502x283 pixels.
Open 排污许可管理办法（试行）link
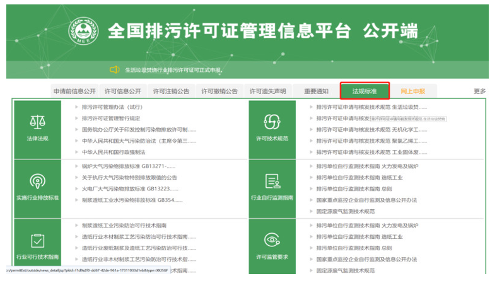click(x=112, y=107)
